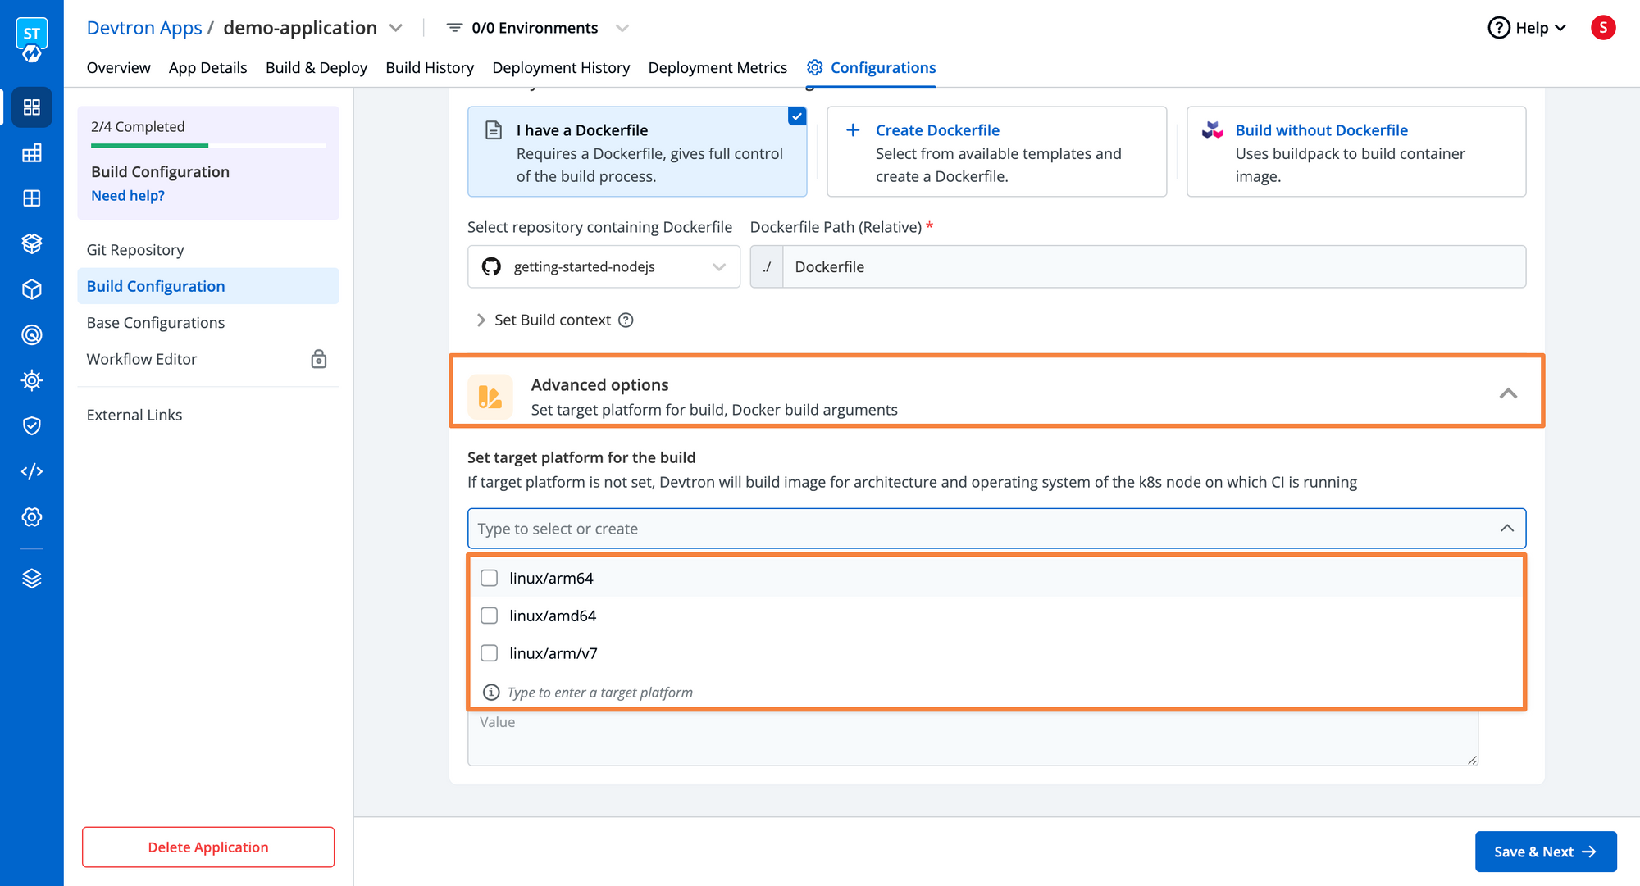Enable linux/arm64 target platform checkbox
The image size is (1640, 886).
tap(488, 579)
